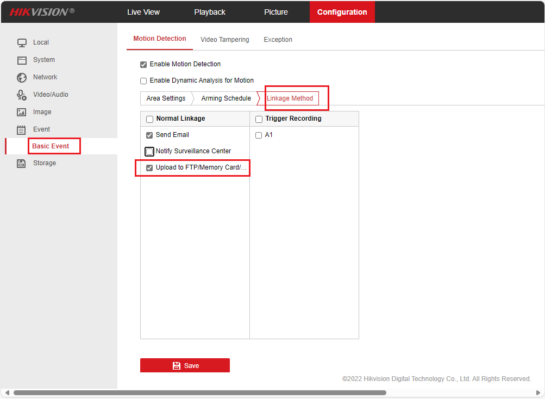Click the Video/Audio microphone icon
Viewport: 545px width, 399px height.
click(22, 95)
